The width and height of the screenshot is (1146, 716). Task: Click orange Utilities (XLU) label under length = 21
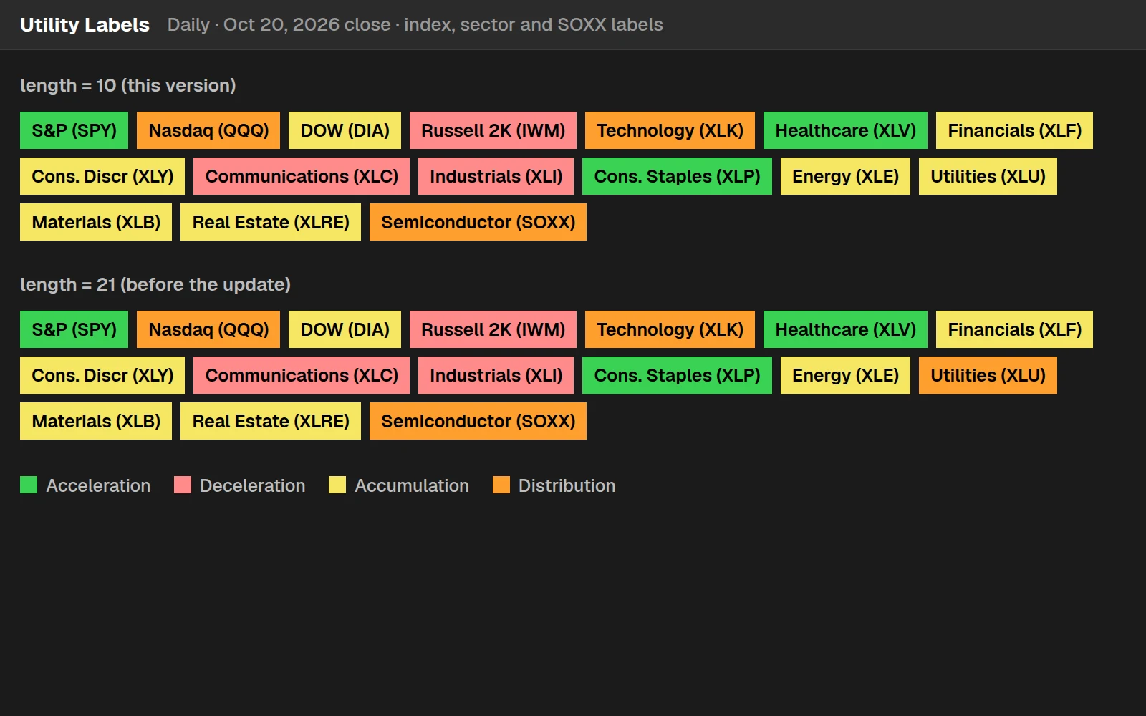tap(988, 375)
